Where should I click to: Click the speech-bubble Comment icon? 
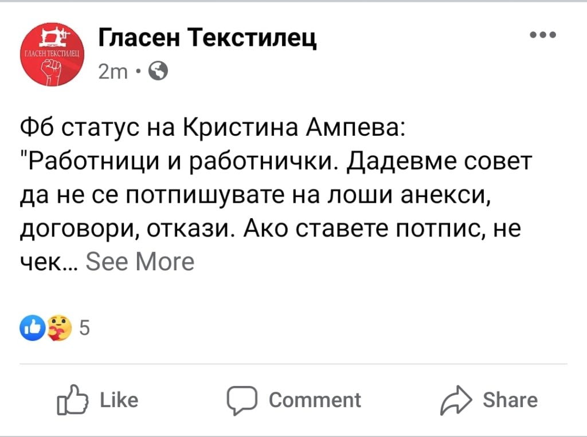coord(242,400)
